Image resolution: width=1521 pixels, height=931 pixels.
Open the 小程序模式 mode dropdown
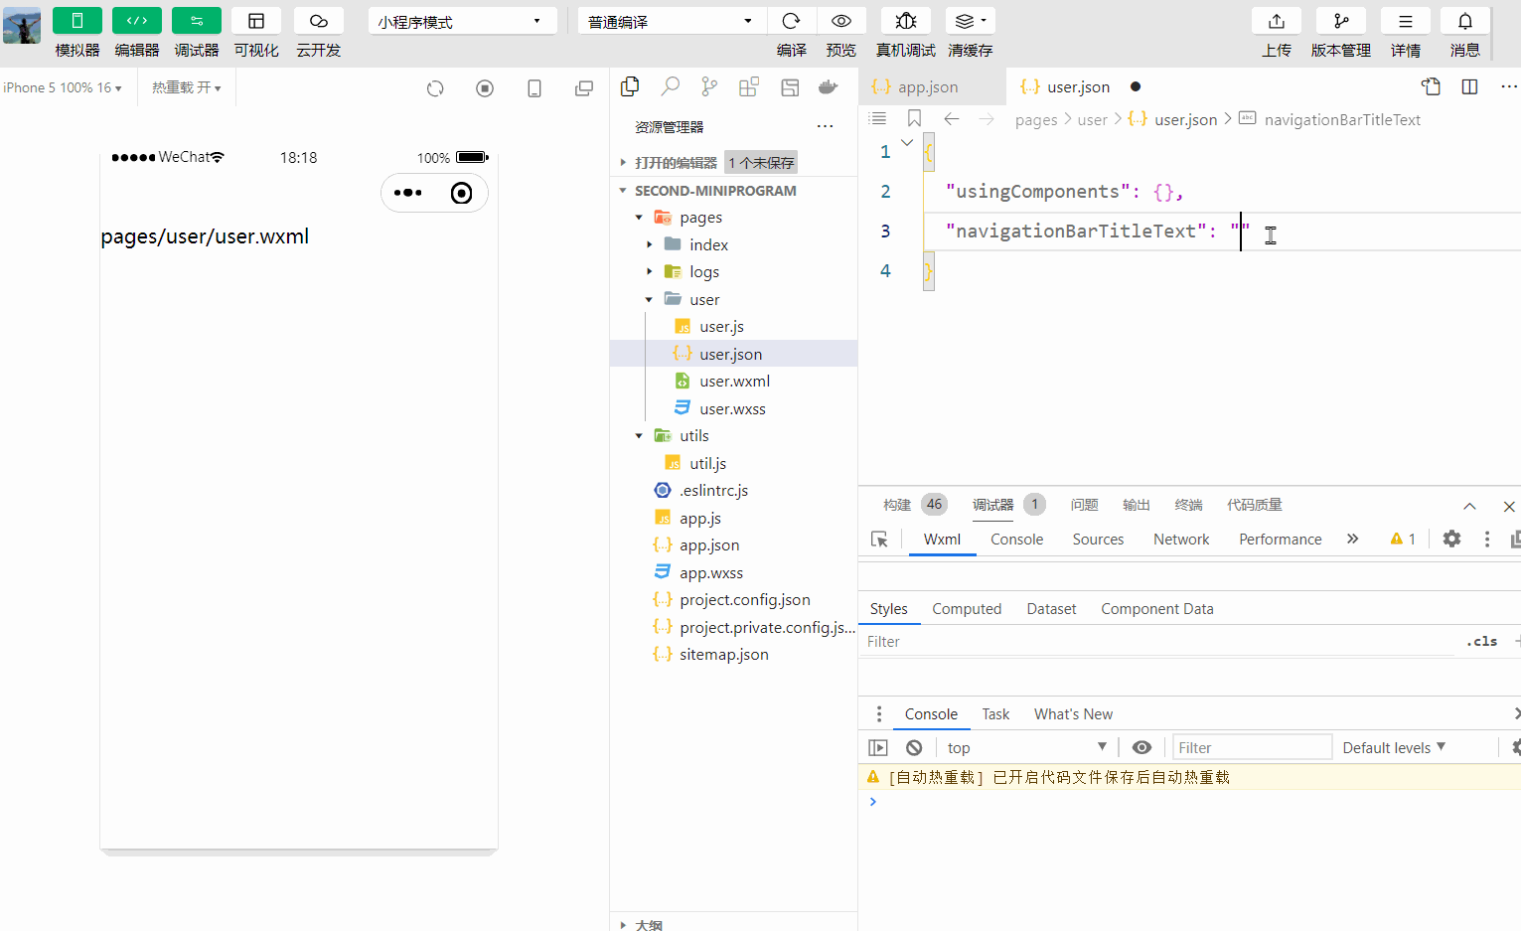pyautogui.click(x=462, y=21)
